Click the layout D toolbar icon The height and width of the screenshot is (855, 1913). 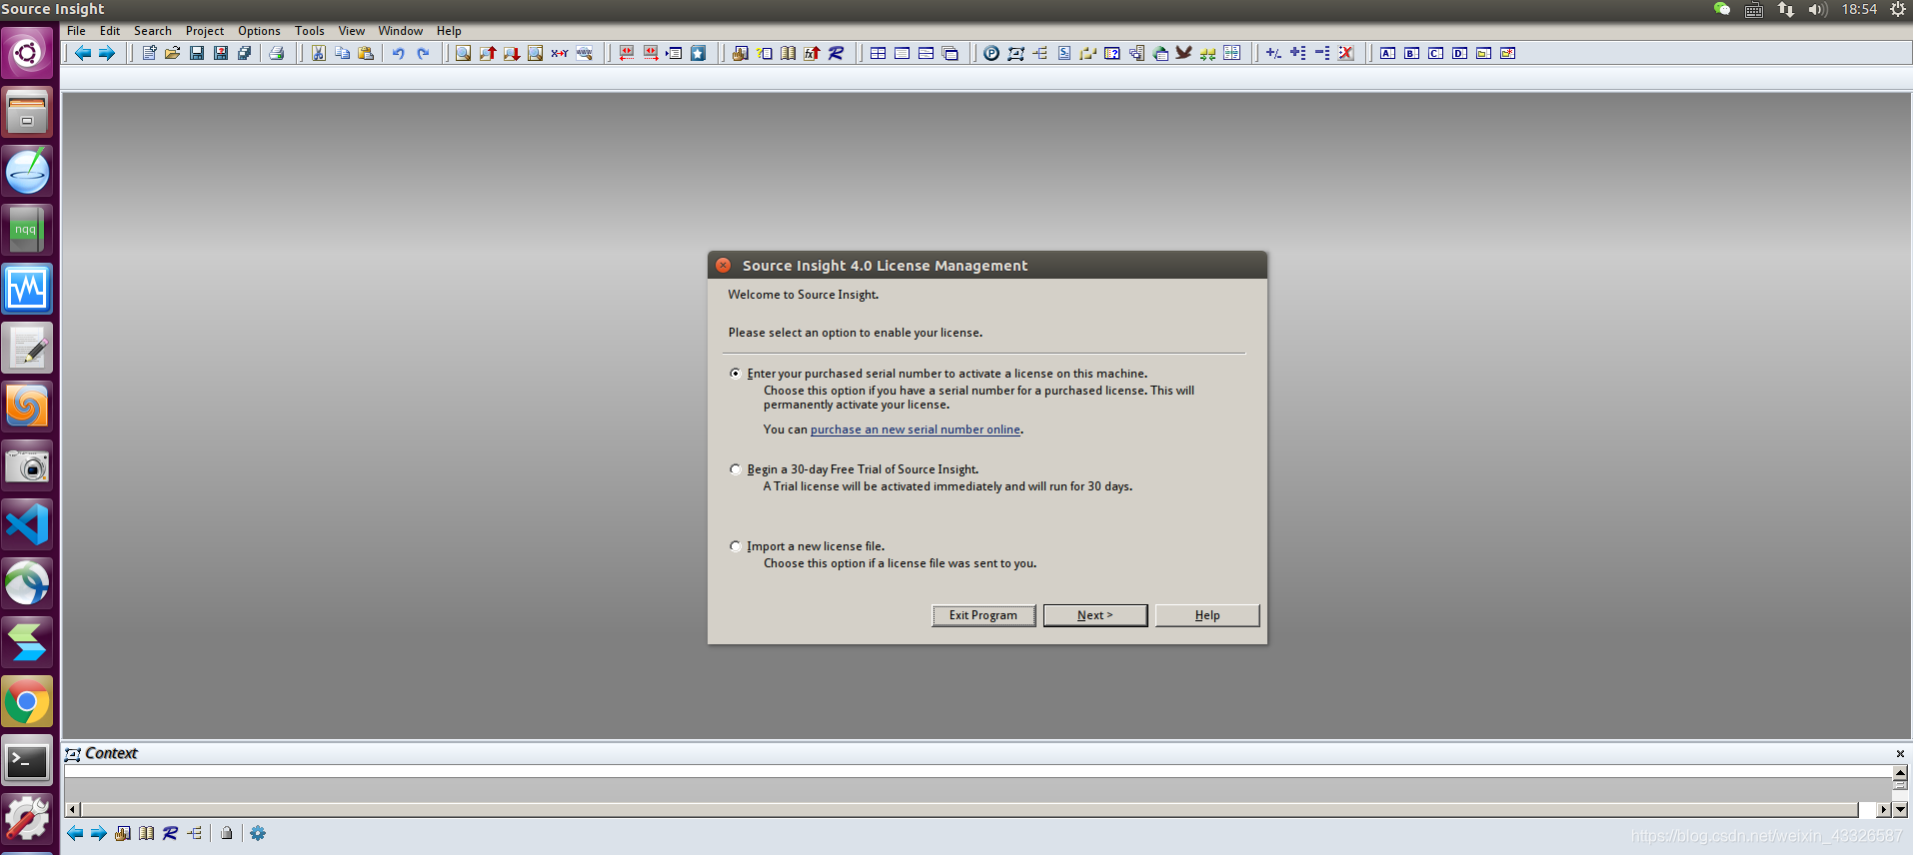click(1459, 53)
